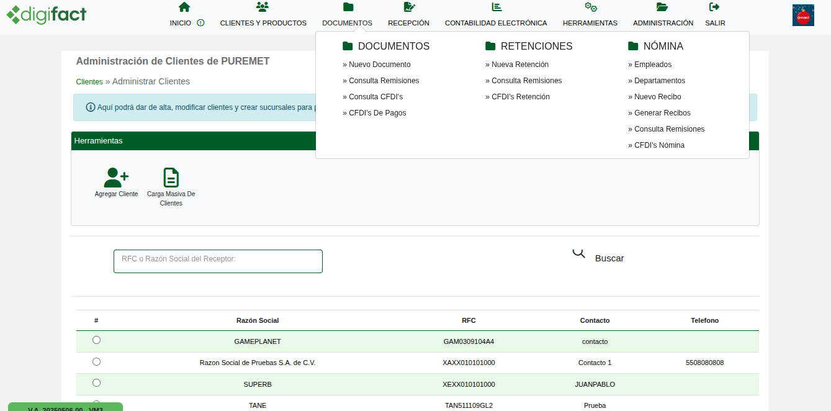The width and height of the screenshot is (831, 411).
Task: Open CFDI's Nómina
Action: click(x=657, y=145)
